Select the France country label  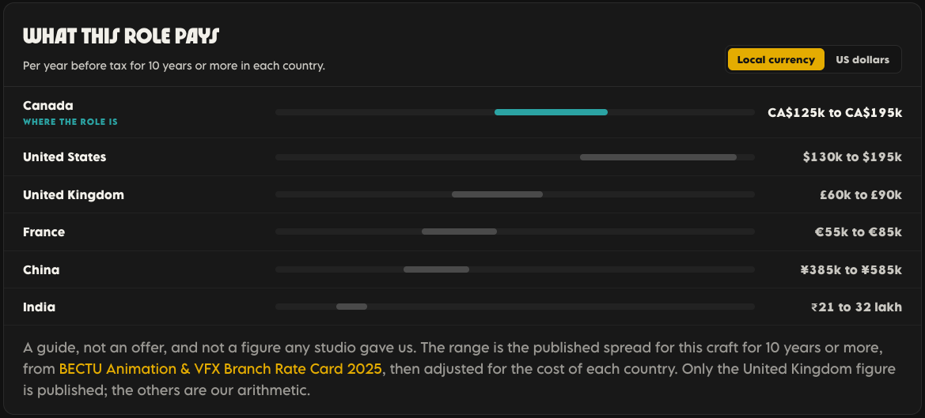44,232
